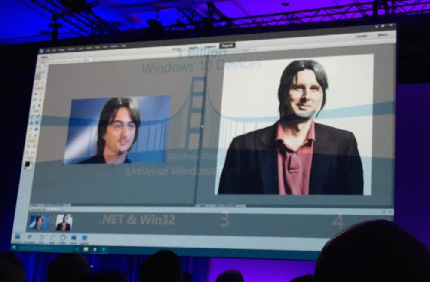
Task: Select the blue-background portrait thumbnail in Photo Bin
Action: coord(40,222)
